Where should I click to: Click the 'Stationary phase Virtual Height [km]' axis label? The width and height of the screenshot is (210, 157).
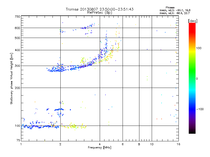tap(12, 78)
